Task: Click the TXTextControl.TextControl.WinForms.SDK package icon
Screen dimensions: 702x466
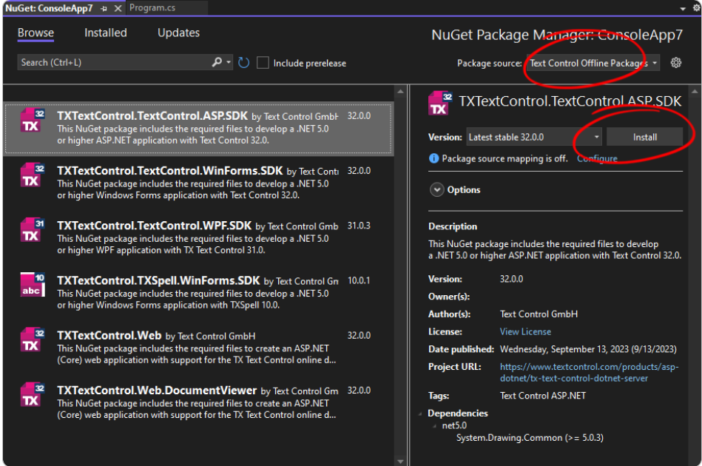Action: 33,175
